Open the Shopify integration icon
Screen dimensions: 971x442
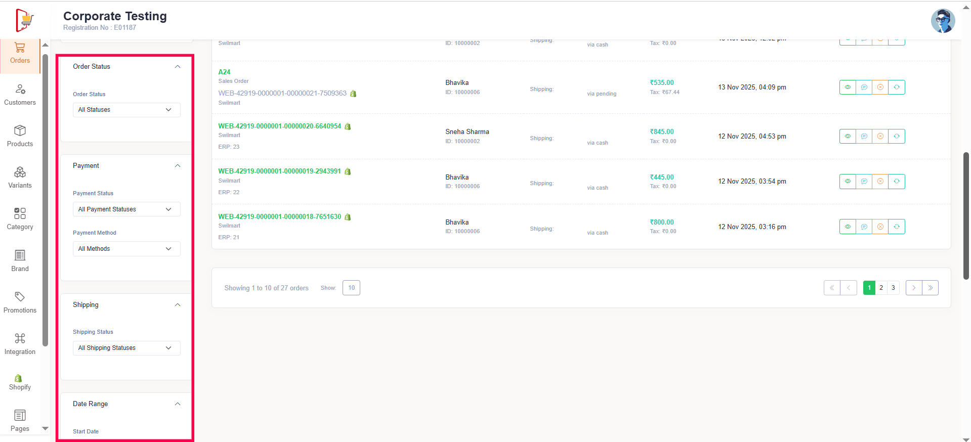20,382
